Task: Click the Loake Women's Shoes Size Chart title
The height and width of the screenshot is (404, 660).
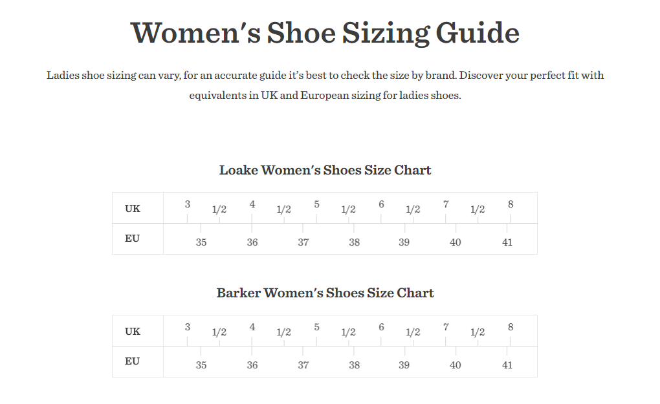Action: [325, 170]
